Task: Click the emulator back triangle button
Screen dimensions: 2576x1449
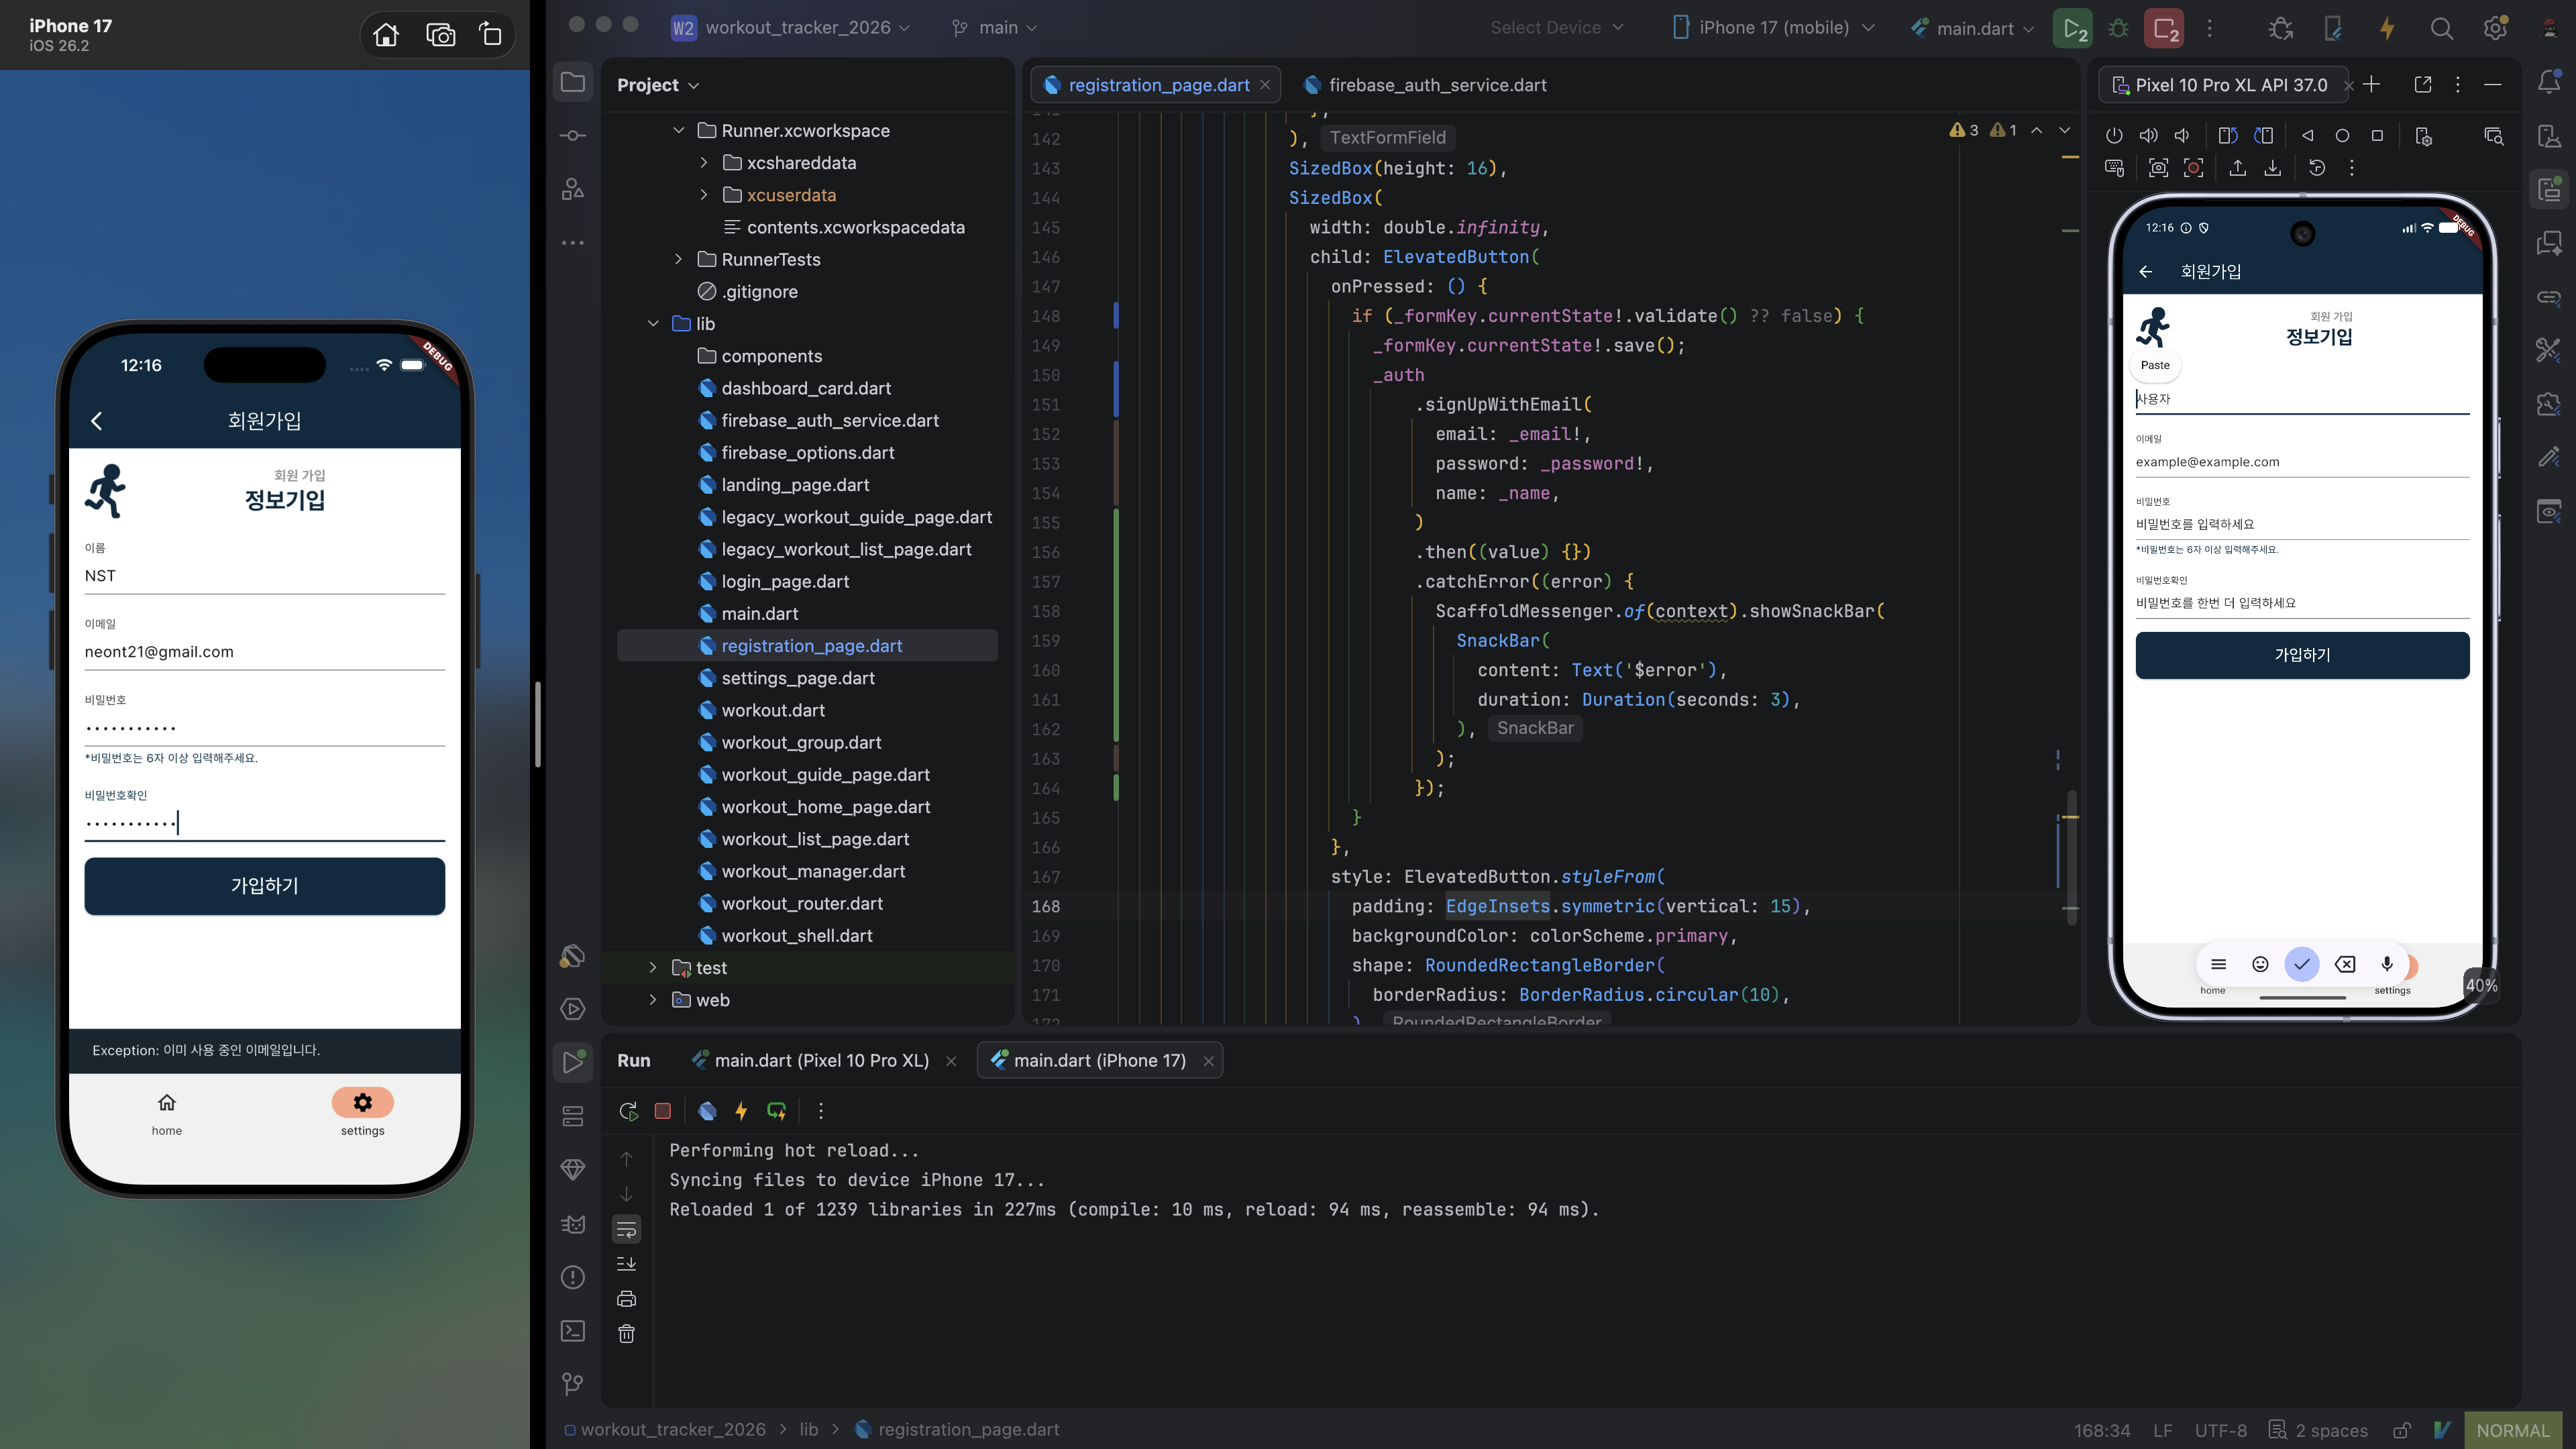Action: (2308, 136)
